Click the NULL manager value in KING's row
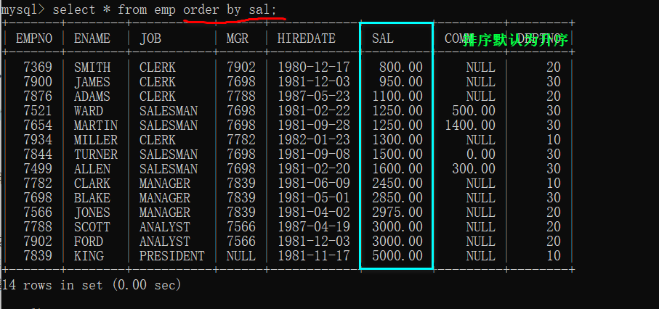This screenshot has height=309, width=659. (x=240, y=255)
